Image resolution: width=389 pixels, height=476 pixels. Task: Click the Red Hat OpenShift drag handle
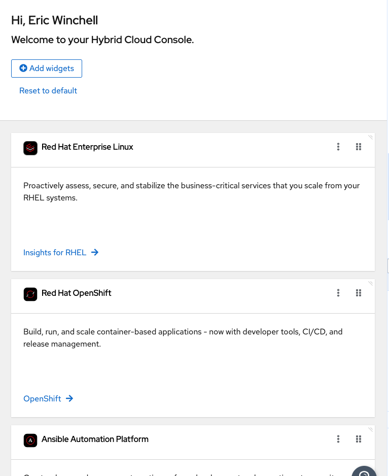tap(359, 293)
